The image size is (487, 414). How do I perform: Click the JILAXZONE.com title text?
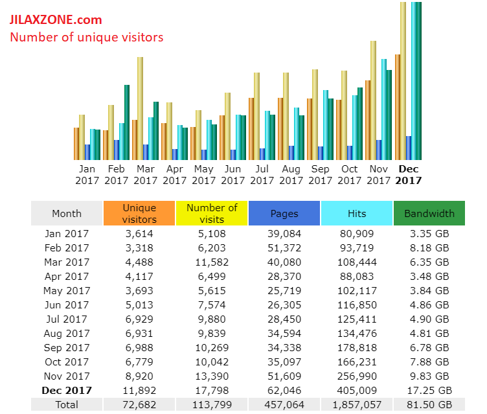click(56, 20)
